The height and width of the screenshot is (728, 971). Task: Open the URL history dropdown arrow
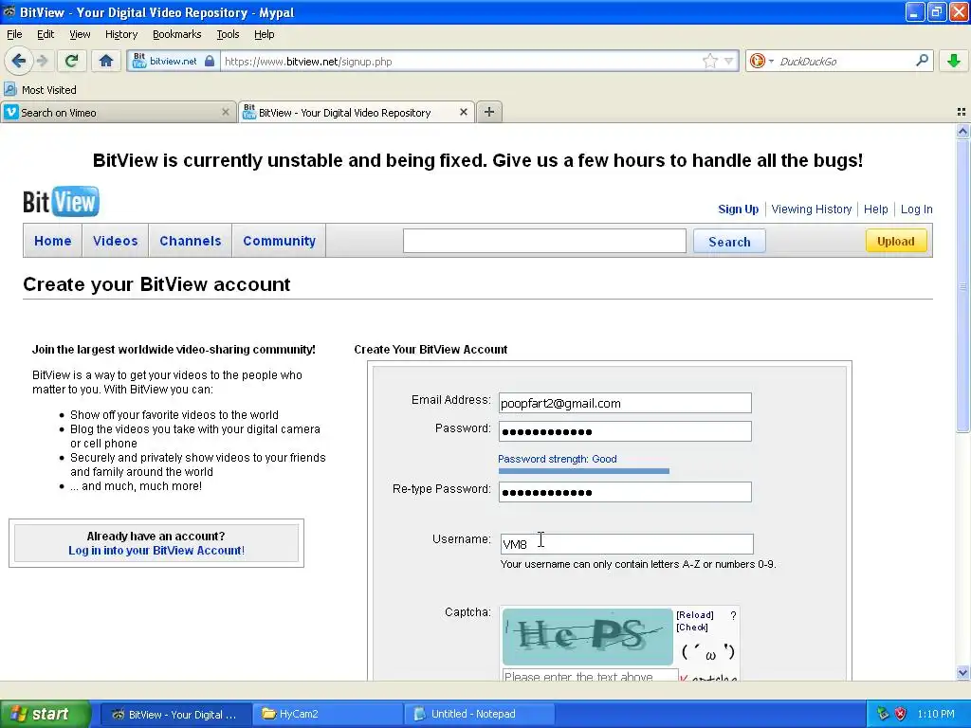tap(729, 61)
